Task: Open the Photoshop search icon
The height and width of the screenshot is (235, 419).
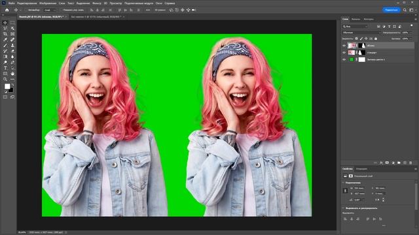Action: [405, 10]
